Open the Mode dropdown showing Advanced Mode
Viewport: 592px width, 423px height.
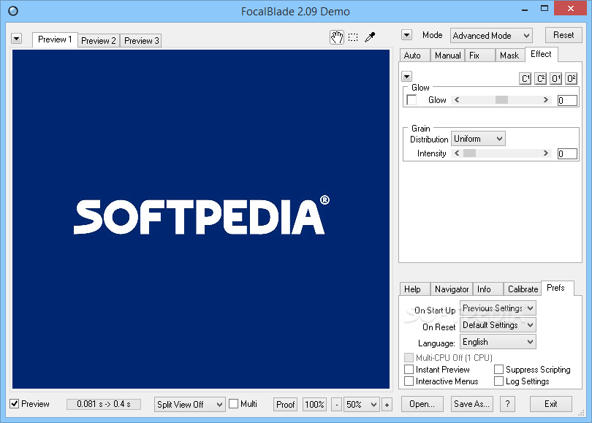[x=491, y=36]
